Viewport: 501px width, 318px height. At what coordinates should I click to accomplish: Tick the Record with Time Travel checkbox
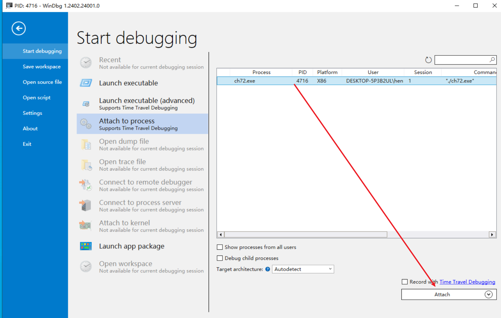click(x=404, y=282)
